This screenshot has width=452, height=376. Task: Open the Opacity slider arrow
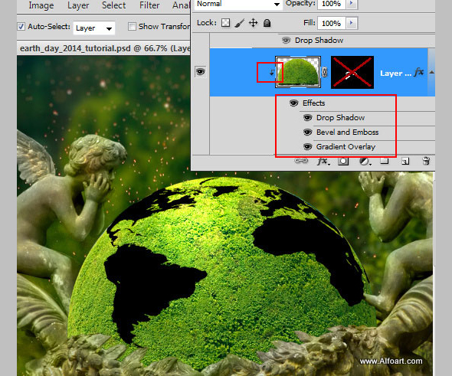(352, 4)
